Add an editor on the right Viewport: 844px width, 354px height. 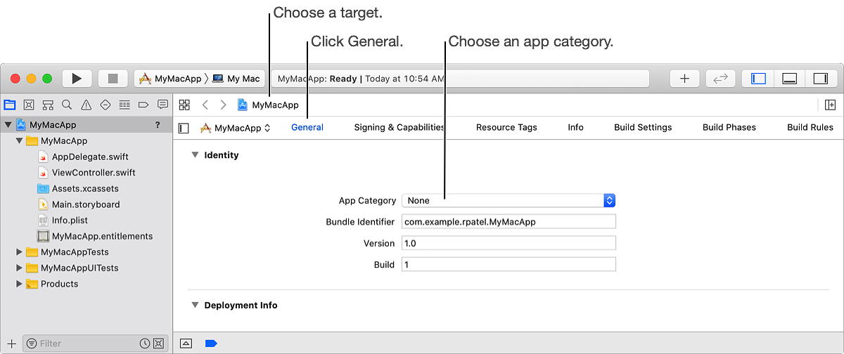[830, 105]
